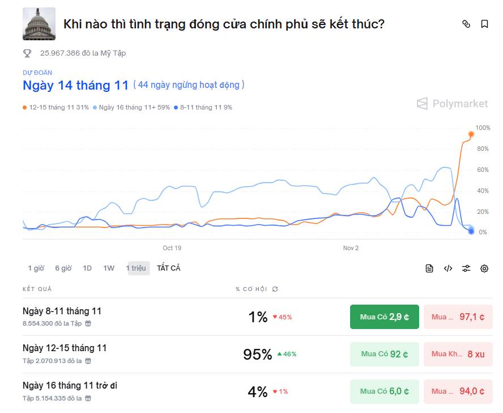The height and width of the screenshot is (413, 503).
Task: Click Mua Có 2,9 ¢ for Ngày 8-11
Action: (384, 317)
